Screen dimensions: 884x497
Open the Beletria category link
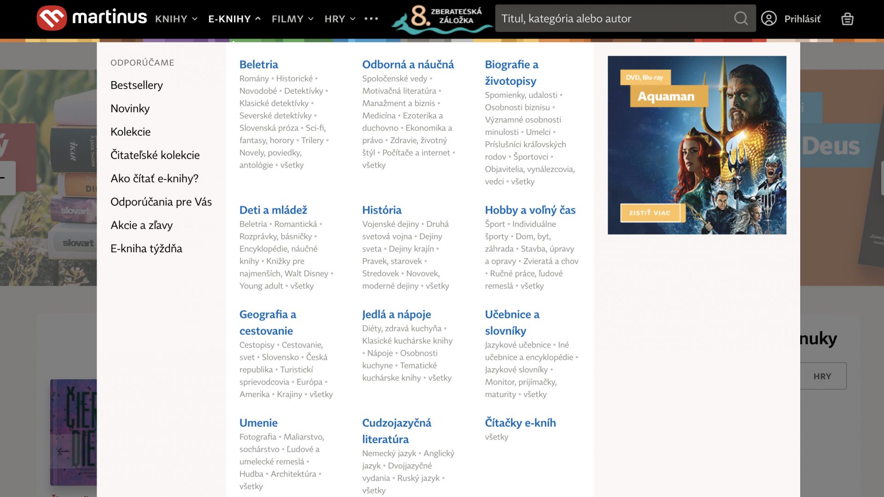pos(259,64)
